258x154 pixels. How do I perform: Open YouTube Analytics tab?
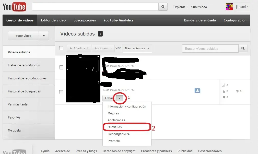click(118, 20)
